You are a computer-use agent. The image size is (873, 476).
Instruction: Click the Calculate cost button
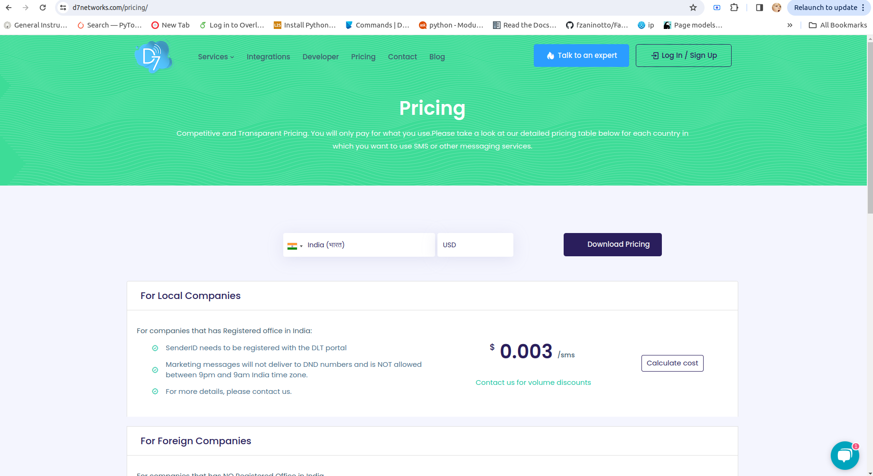672,363
